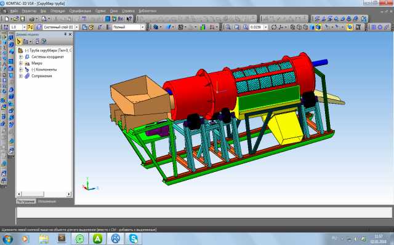
Task: Click the rotate view circular arrows icon
Action: pos(274,27)
